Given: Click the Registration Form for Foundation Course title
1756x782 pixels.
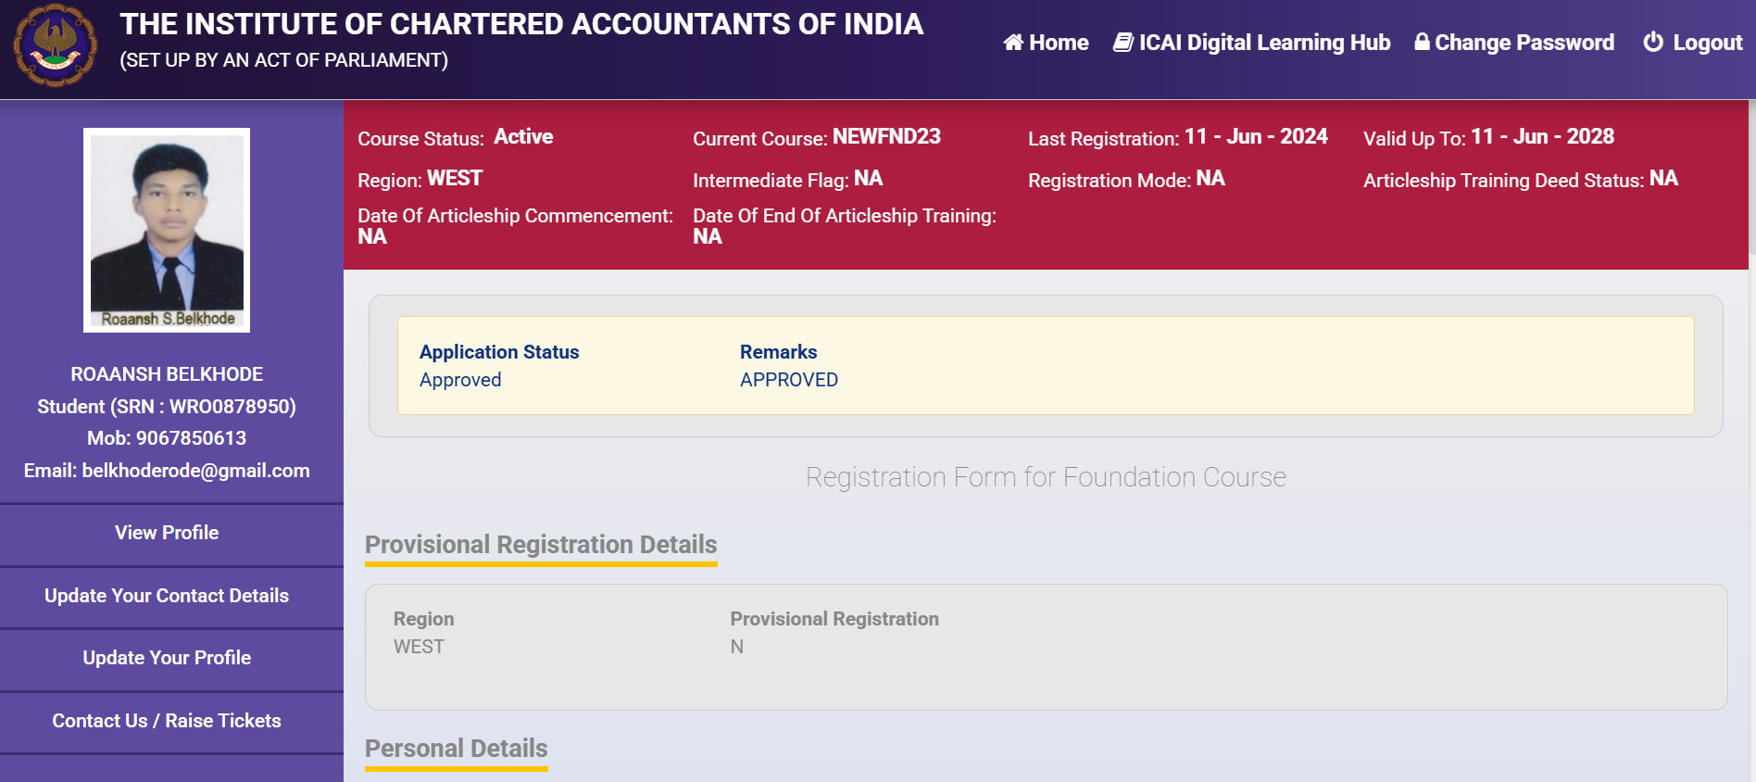Looking at the screenshot, I should point(1046,477).
